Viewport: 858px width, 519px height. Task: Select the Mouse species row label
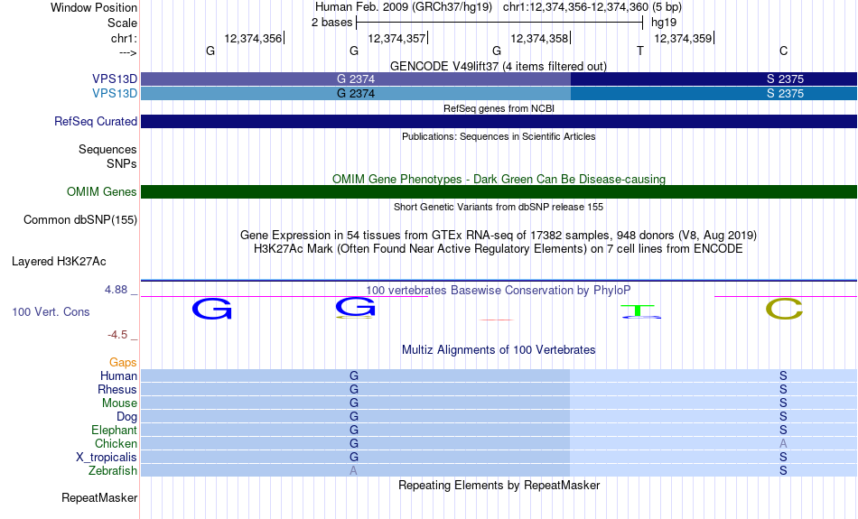[x=119, y=403]
